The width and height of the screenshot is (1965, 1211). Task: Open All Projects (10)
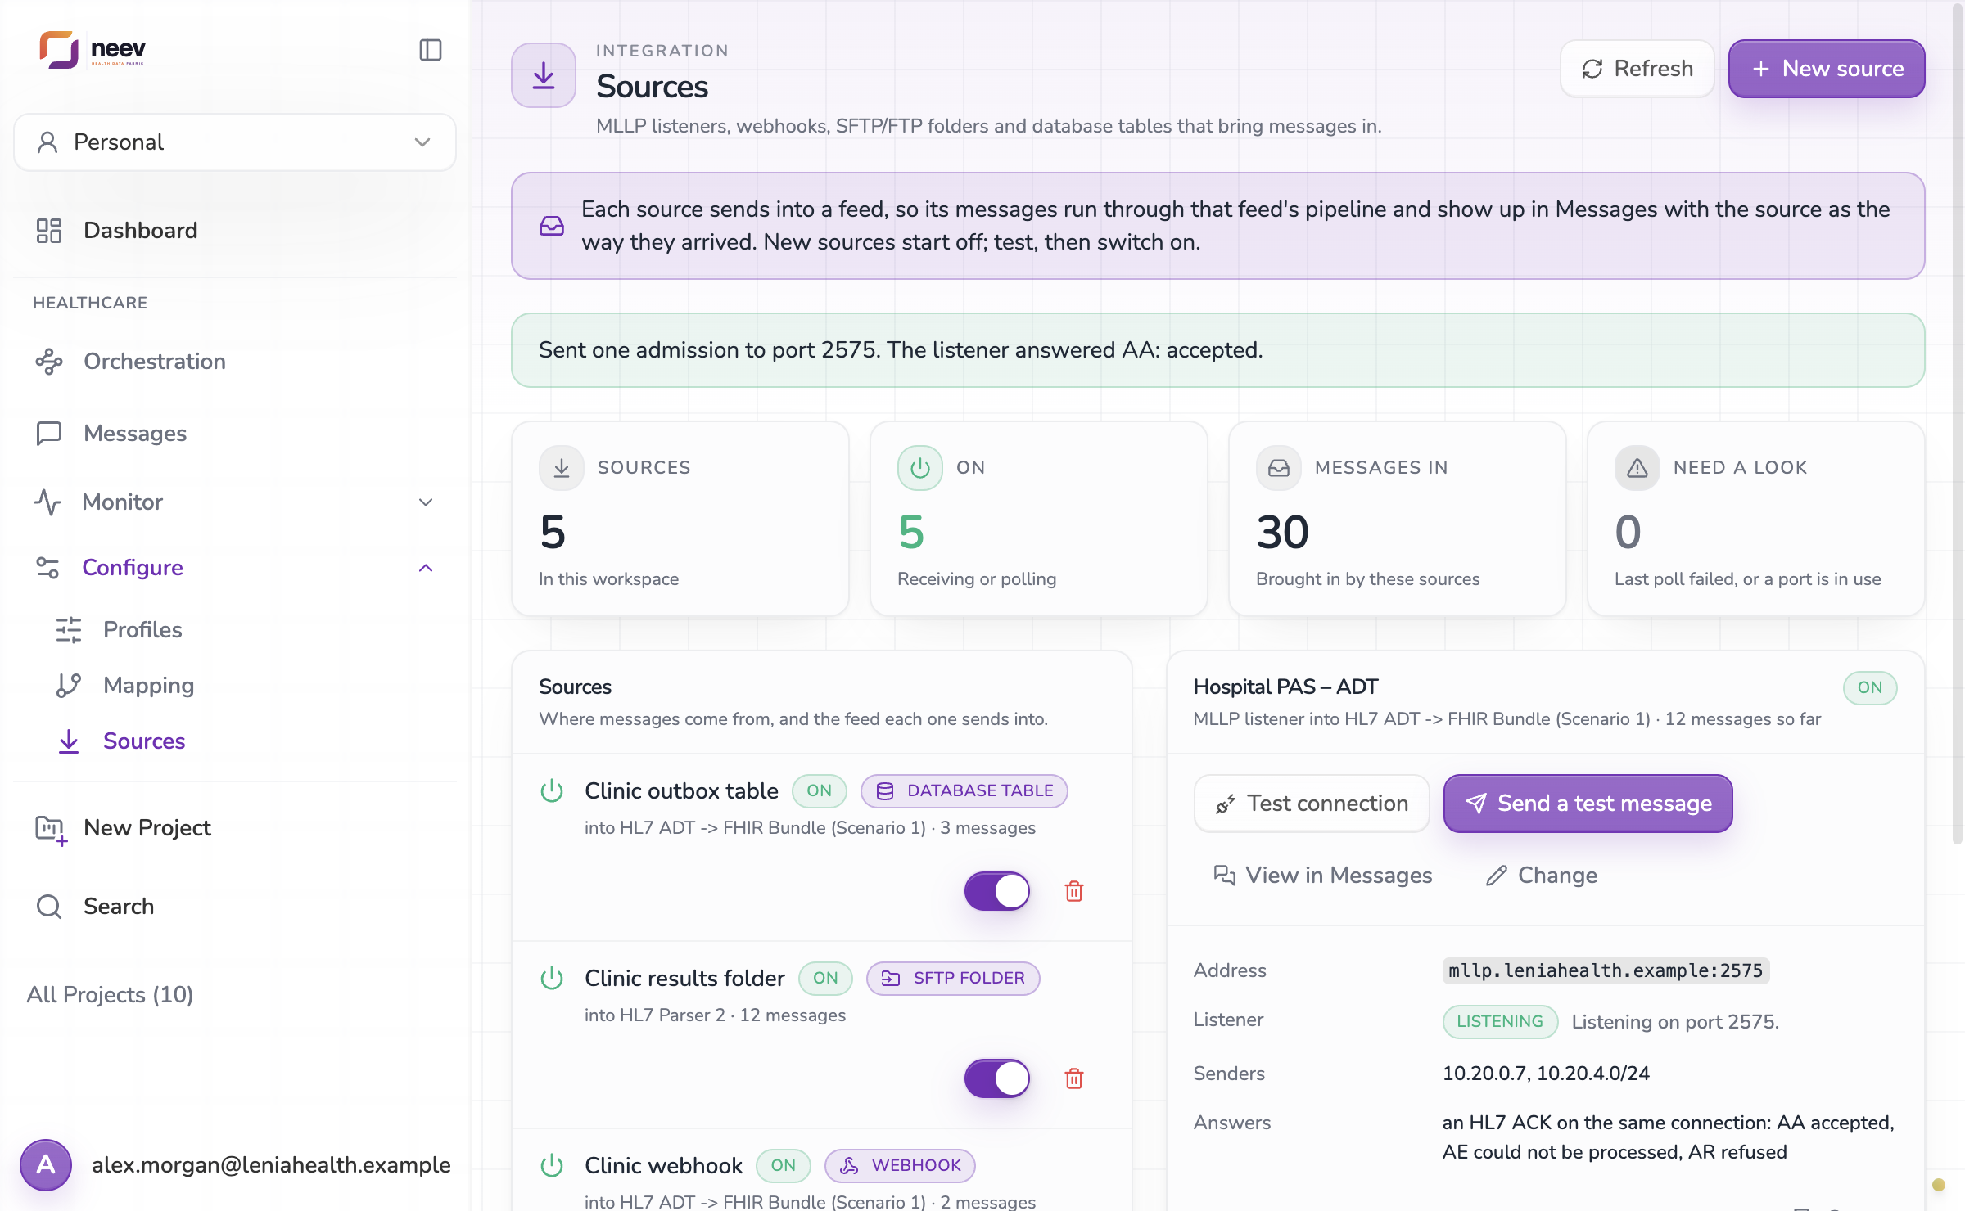pos(110,995)
